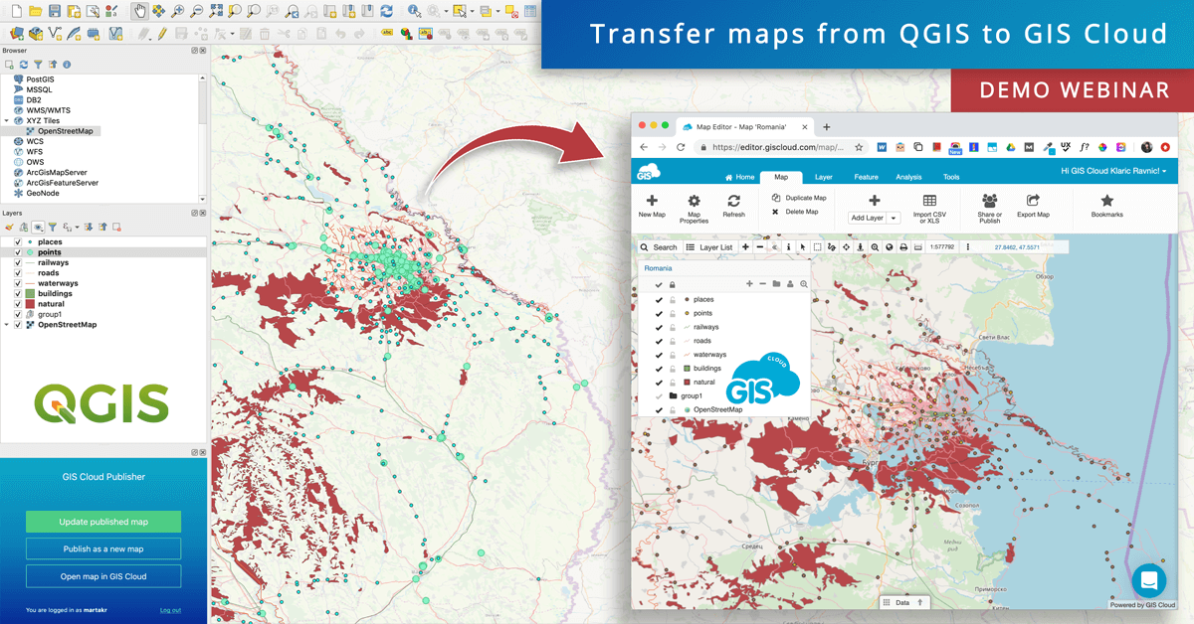The image size is (1194, 624).
Task: Uncheck the natural layer in QGIS Layers
Action: tap(18, 304)
